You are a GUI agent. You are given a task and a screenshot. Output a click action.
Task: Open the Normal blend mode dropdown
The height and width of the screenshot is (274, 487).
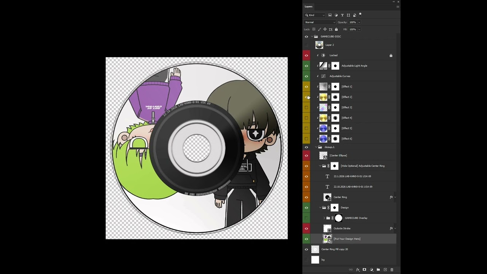pyautogui.click(x=320, y=22)
